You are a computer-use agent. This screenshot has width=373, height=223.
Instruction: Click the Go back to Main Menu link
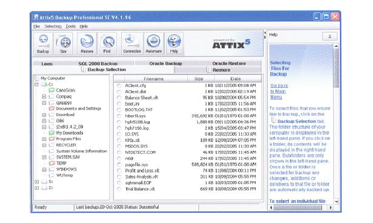coord(279,92)
